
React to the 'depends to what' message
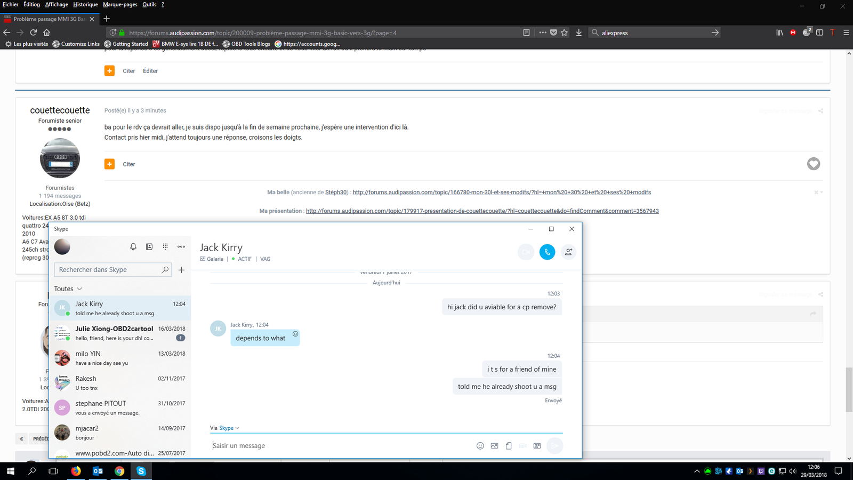click(295, 334)
